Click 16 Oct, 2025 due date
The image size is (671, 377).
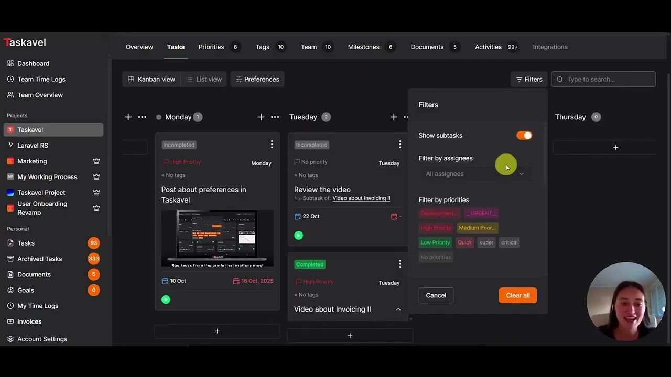[x=253, y=281]
